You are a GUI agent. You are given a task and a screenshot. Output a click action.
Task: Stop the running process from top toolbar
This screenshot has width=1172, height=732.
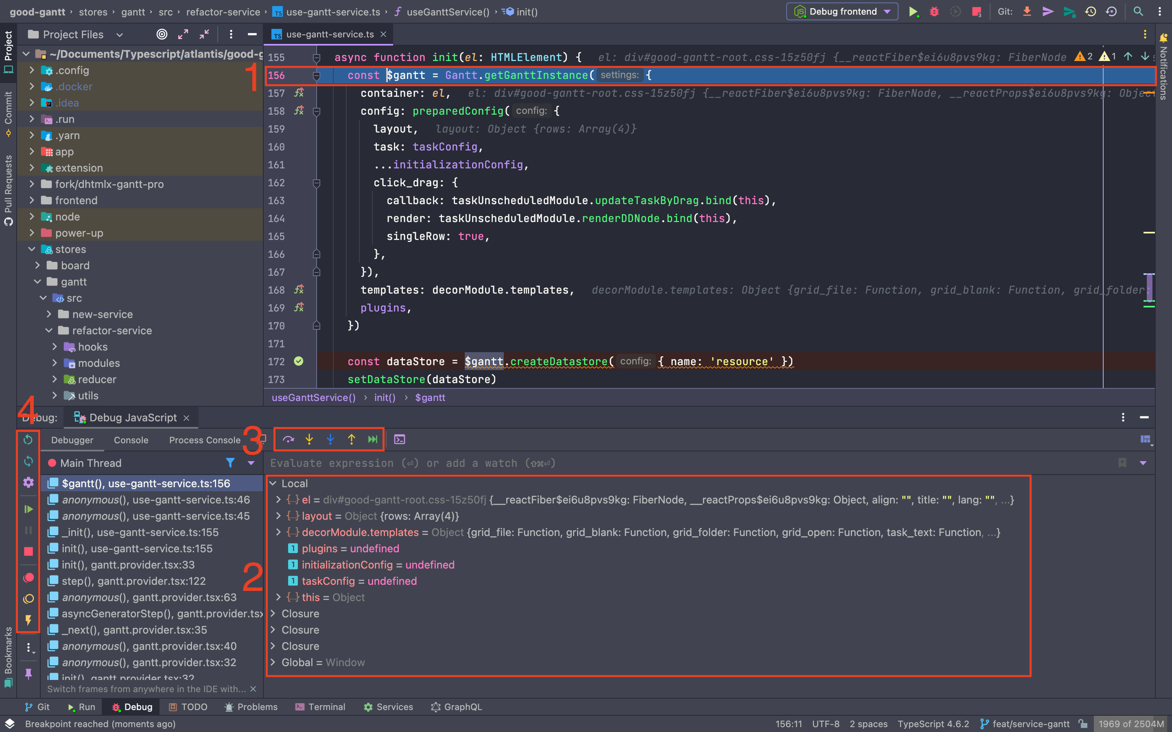point(976,12)
